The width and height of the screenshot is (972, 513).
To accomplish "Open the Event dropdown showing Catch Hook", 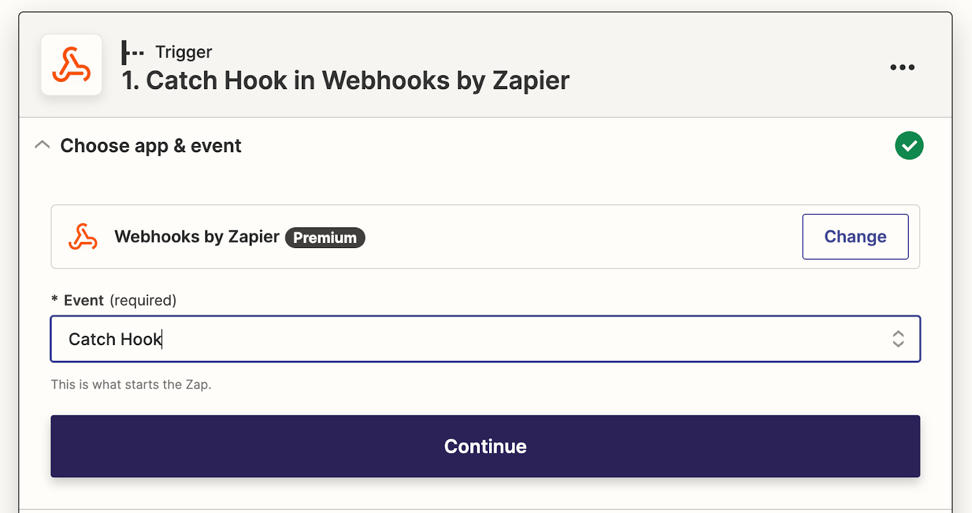I will tap(462, 339).
